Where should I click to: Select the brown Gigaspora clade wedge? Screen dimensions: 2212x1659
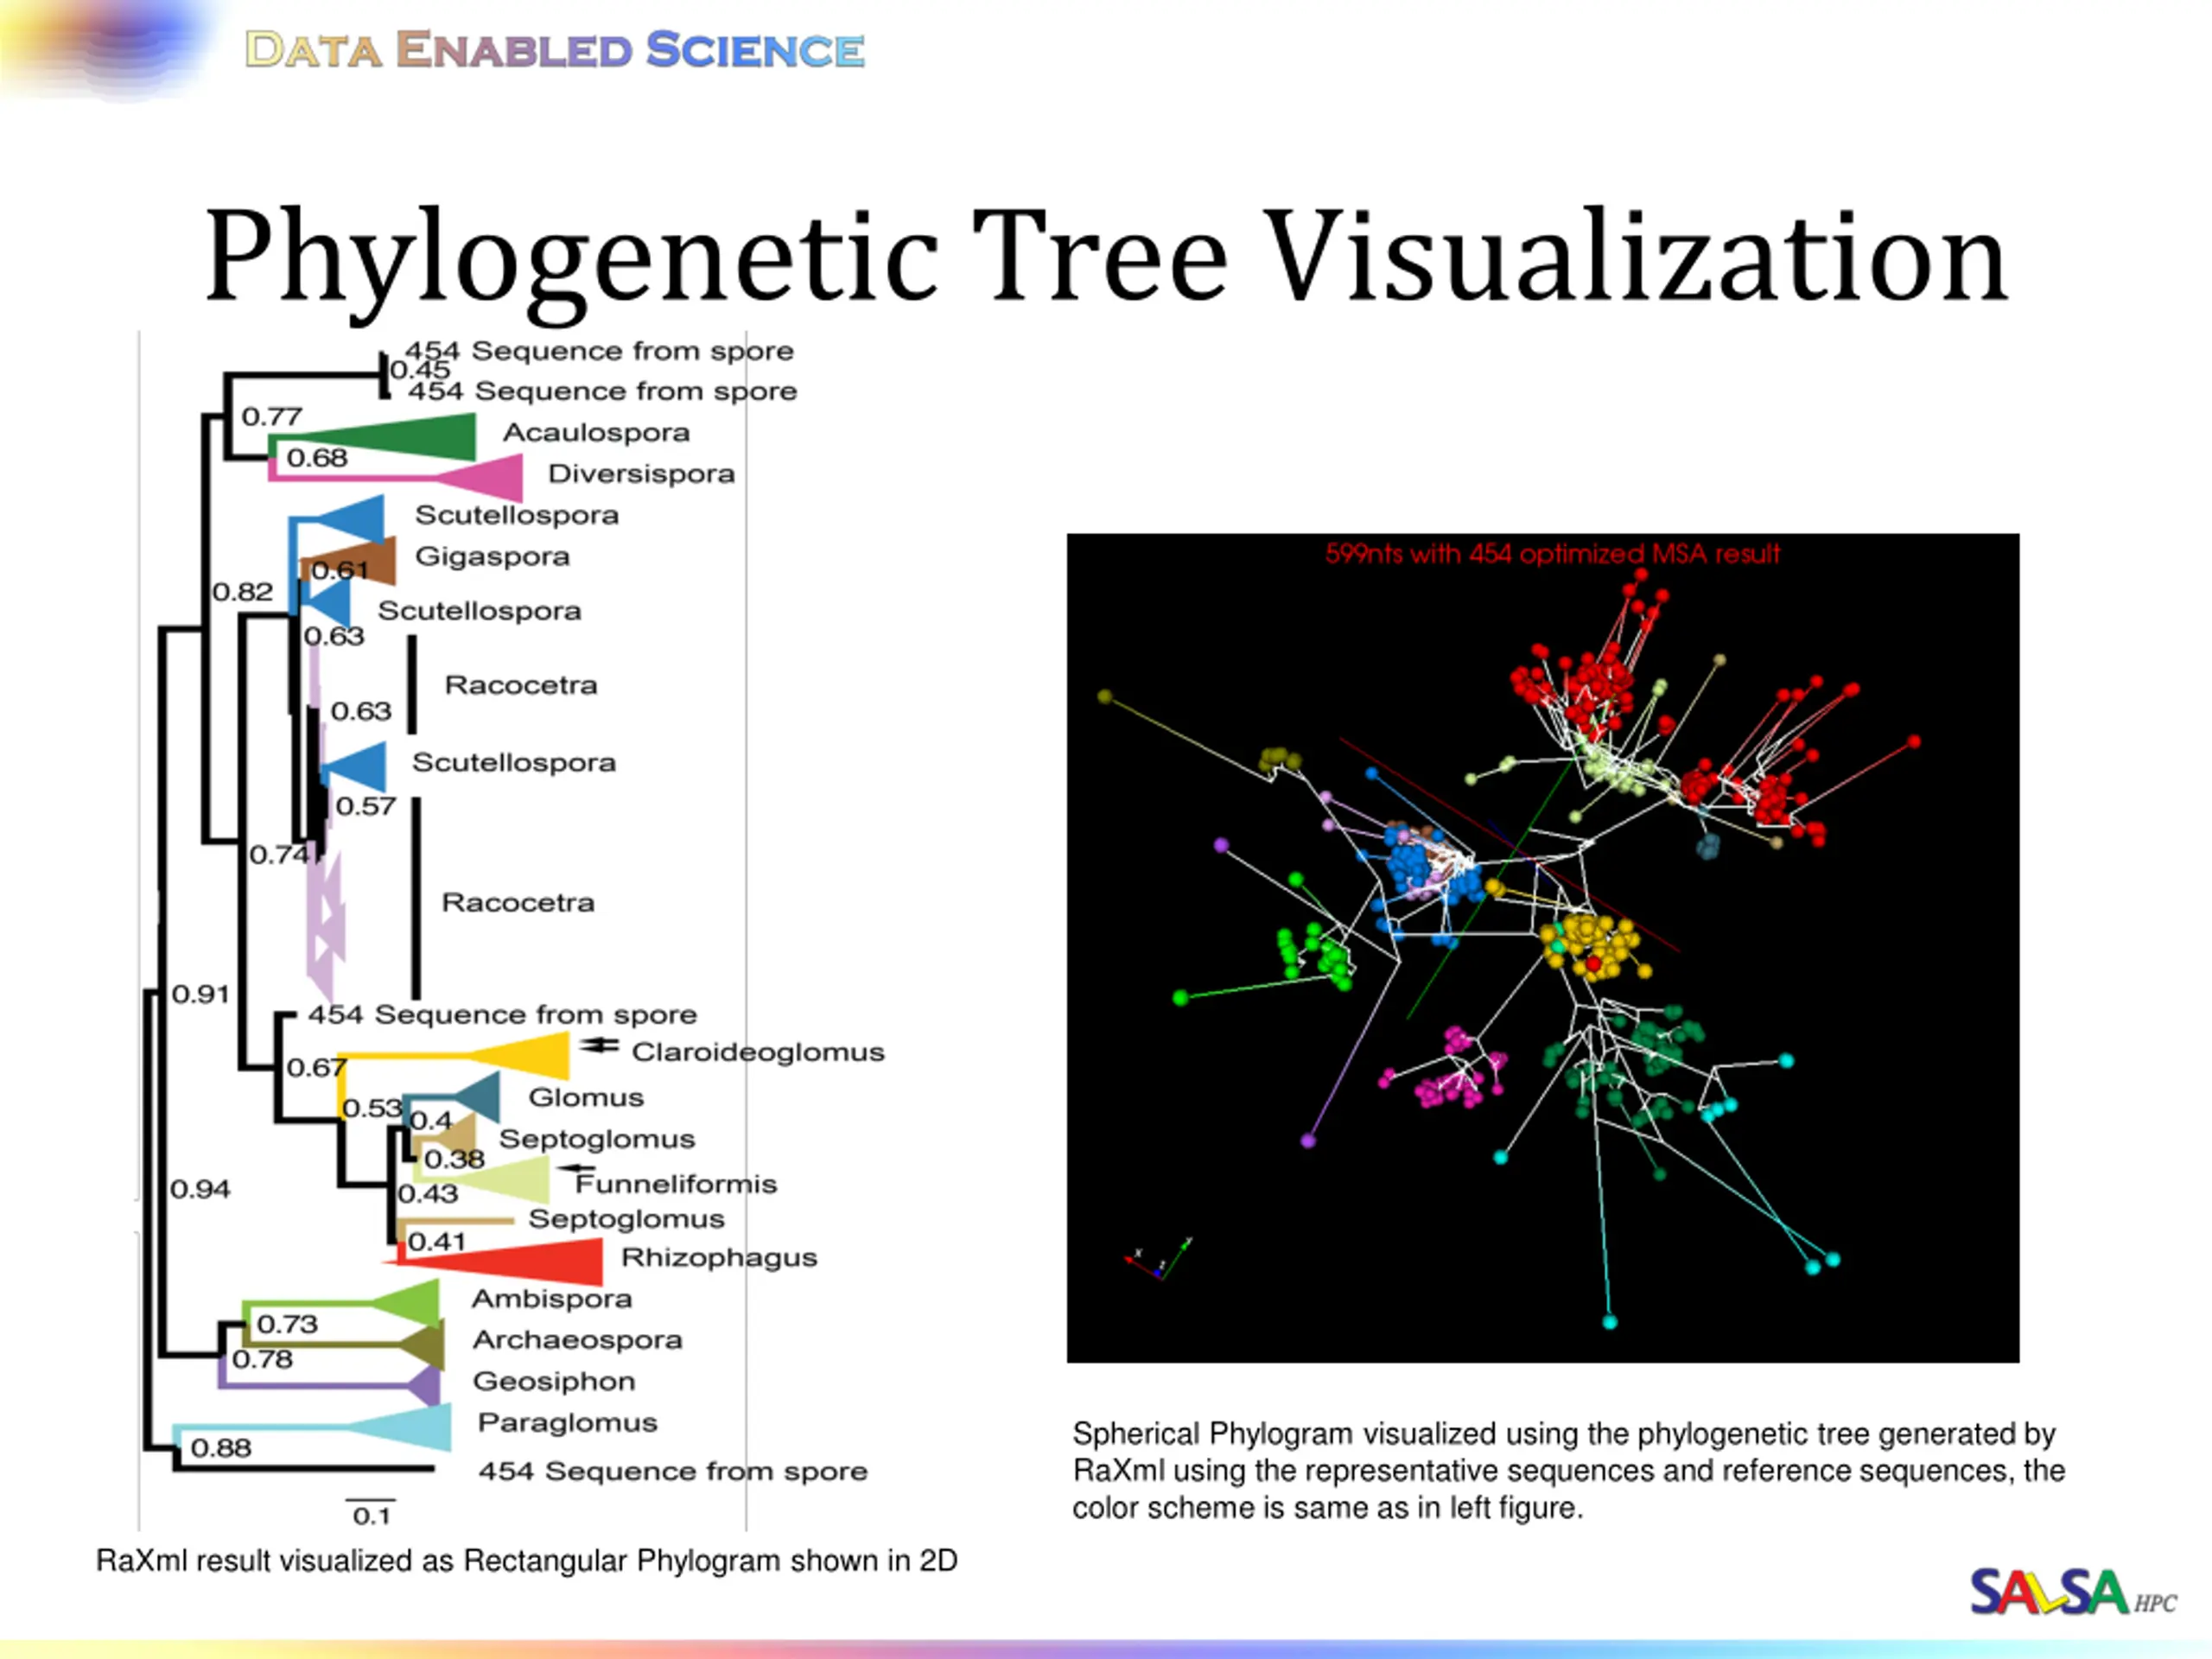click(x=350, y=561)
